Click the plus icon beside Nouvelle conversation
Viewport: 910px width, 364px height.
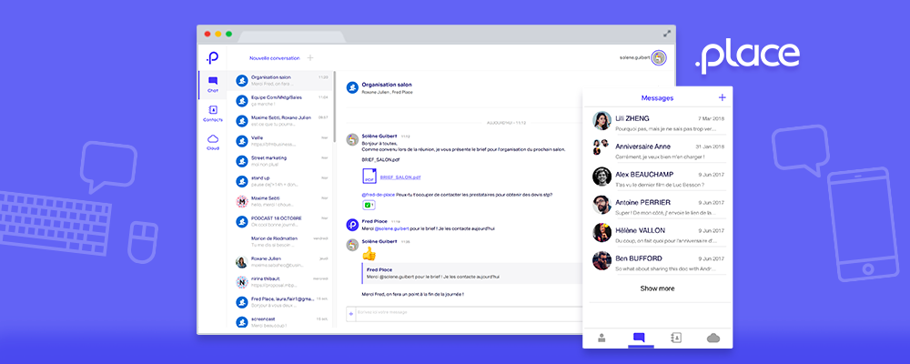[x=310, y=58]
